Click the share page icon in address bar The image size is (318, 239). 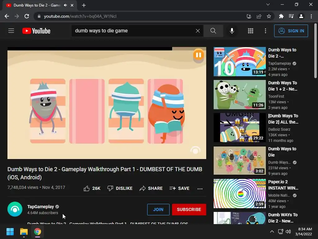259,16
